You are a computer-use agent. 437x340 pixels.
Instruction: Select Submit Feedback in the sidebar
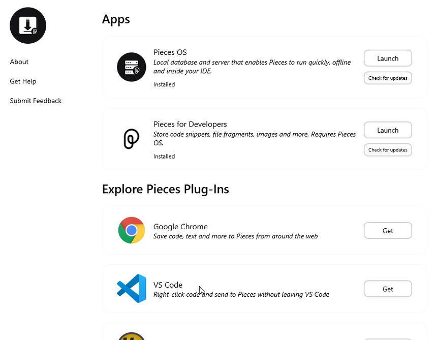[x=36, y=101]
